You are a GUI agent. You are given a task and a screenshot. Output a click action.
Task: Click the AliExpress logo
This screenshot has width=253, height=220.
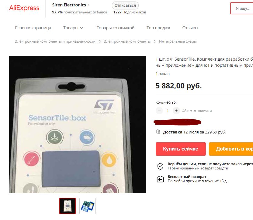[24, 8]
